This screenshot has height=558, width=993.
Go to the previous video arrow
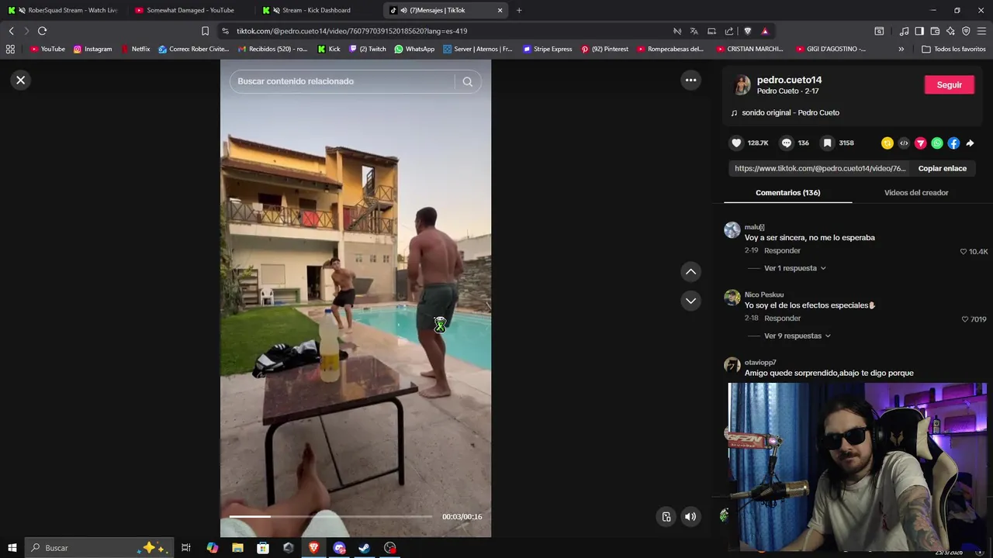pos(690,271)
